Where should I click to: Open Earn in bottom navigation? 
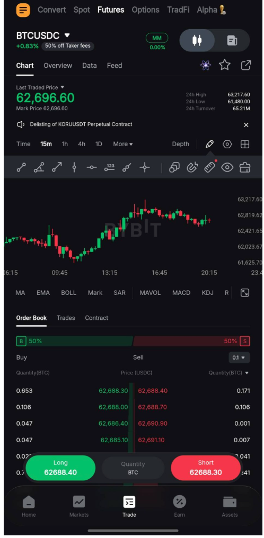coord(179,506)
